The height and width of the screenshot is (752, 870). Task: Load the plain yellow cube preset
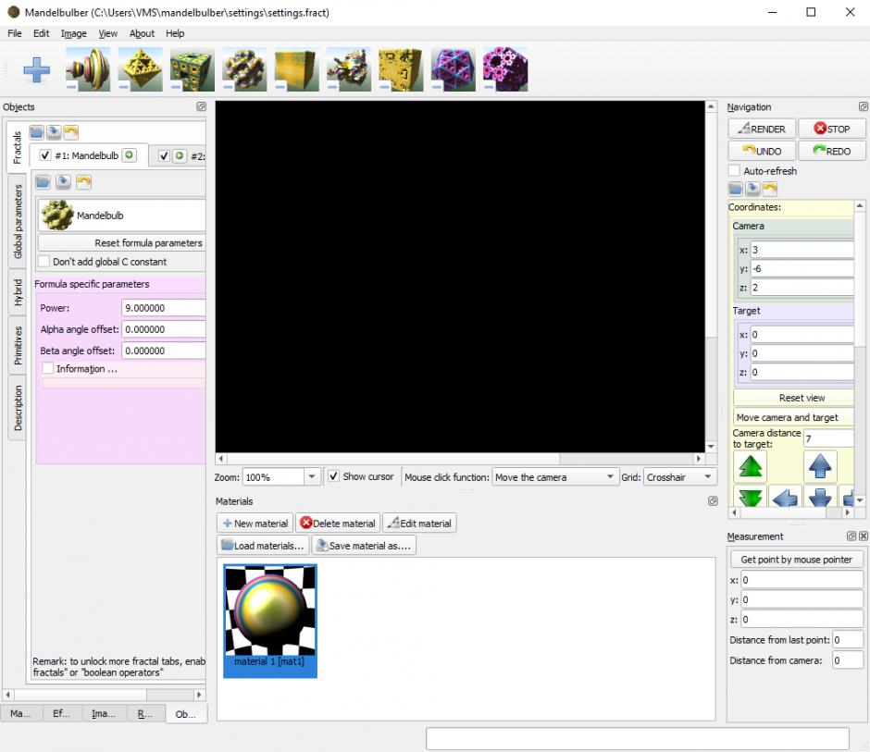[296, 69]
